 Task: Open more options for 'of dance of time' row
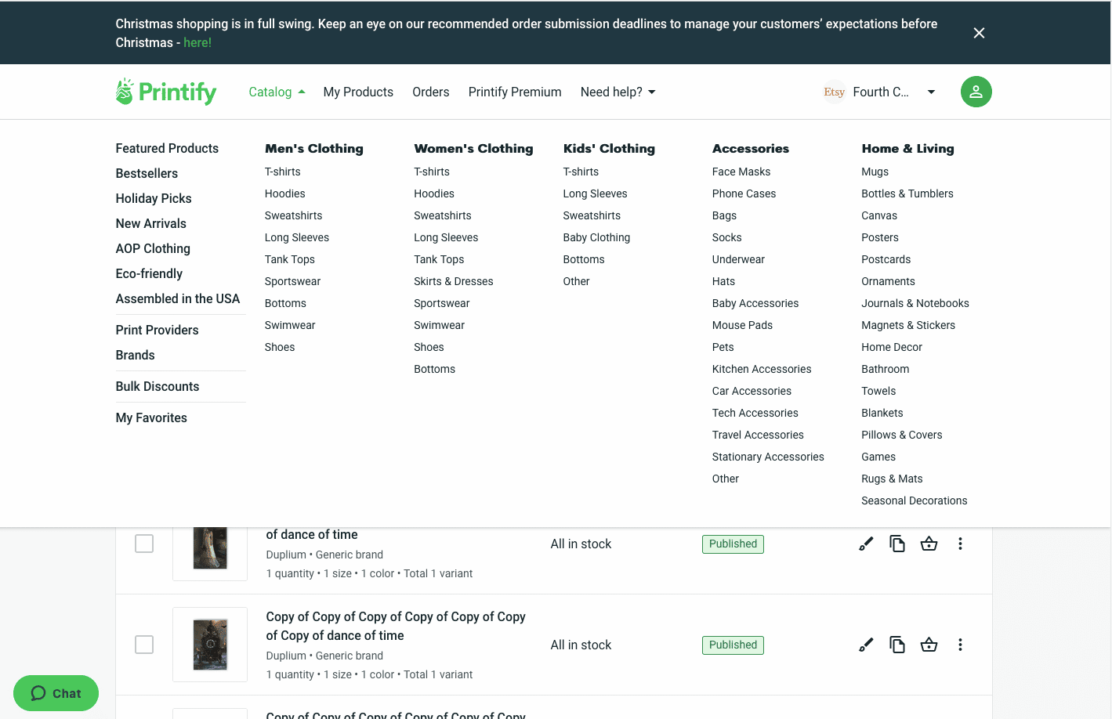960,544
